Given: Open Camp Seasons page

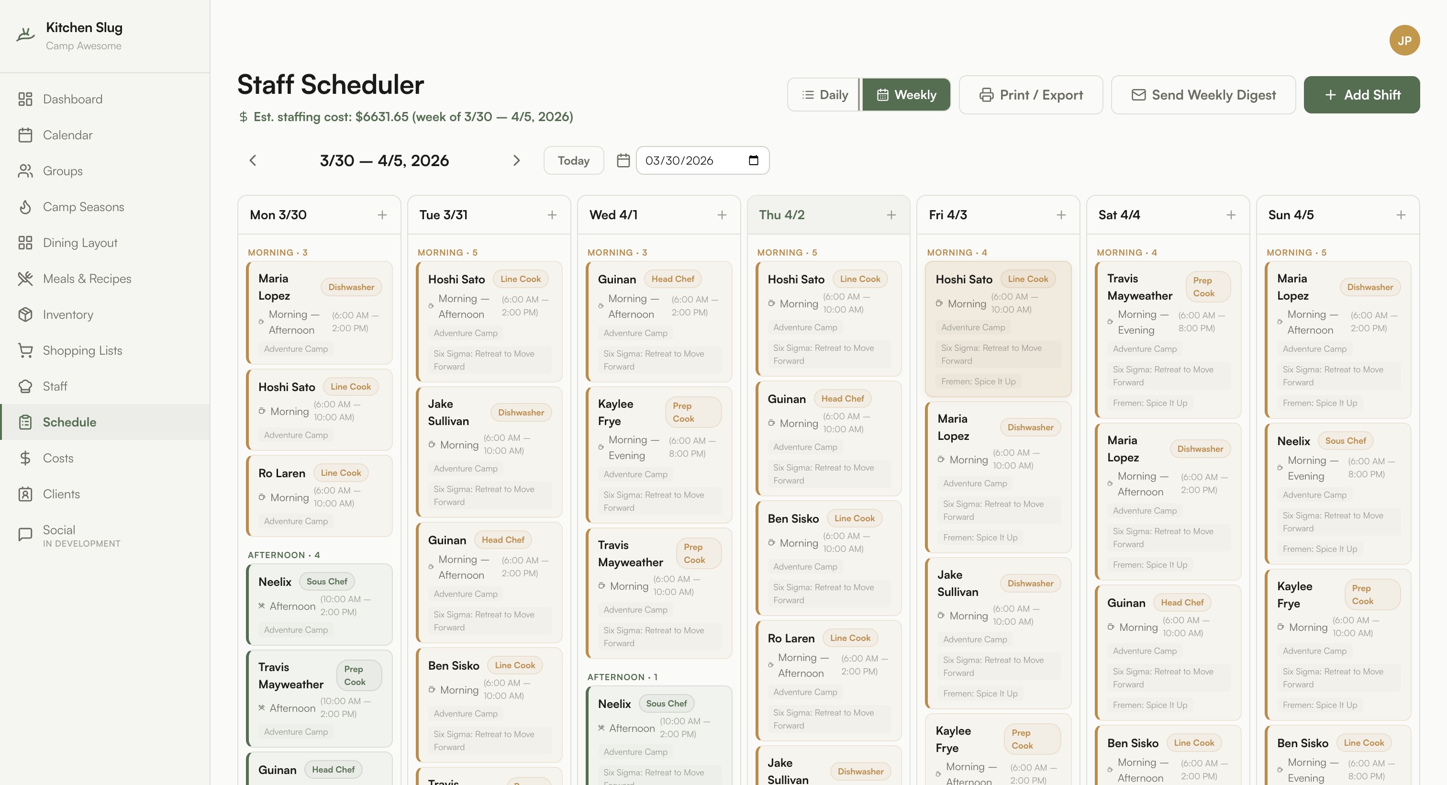Looking at the screenshot, I should coord(105,207).
